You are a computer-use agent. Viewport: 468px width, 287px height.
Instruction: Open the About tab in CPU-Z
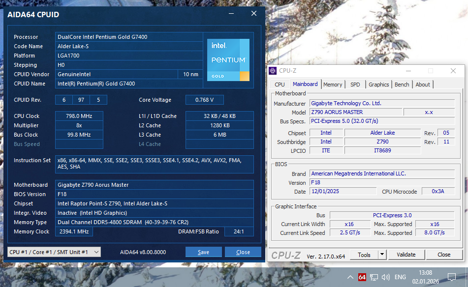[x=423, y=85]
